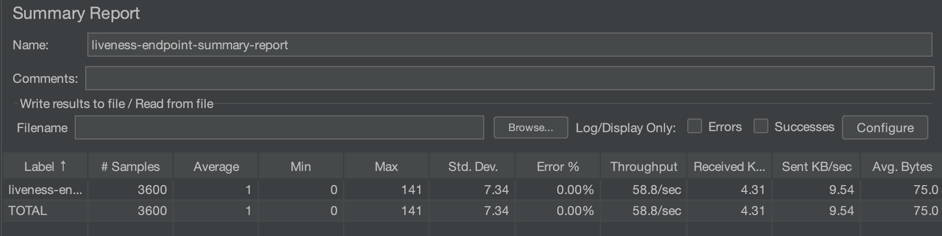Focus the Comments input field
The width and height of the screenshot is (942, 236).
(x=509, y=78)
